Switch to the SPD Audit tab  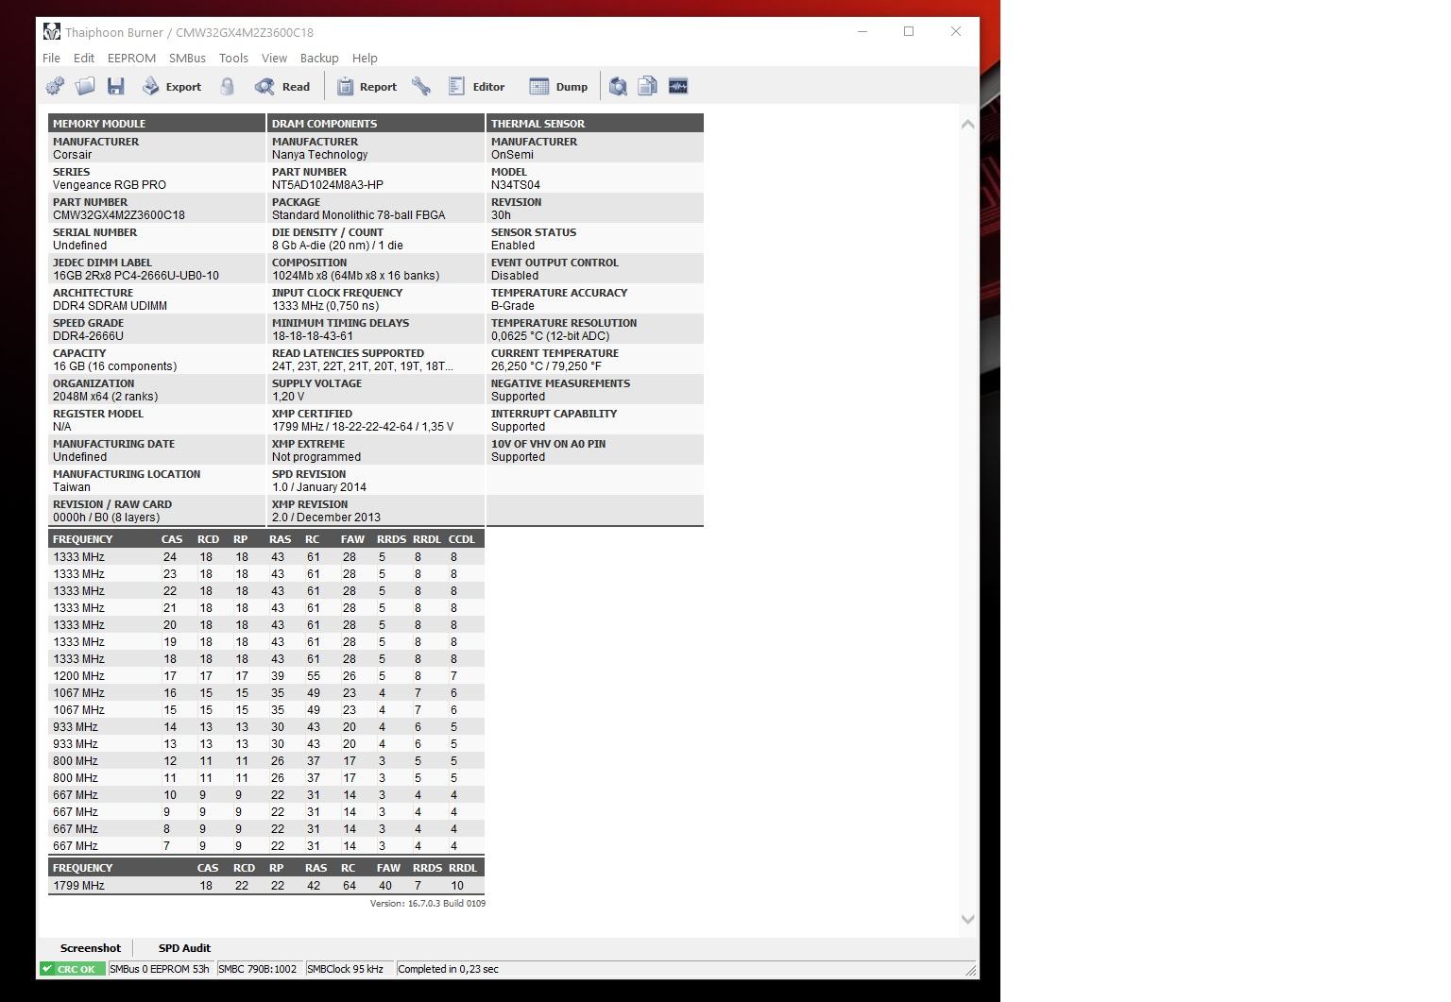click(184, 948)
